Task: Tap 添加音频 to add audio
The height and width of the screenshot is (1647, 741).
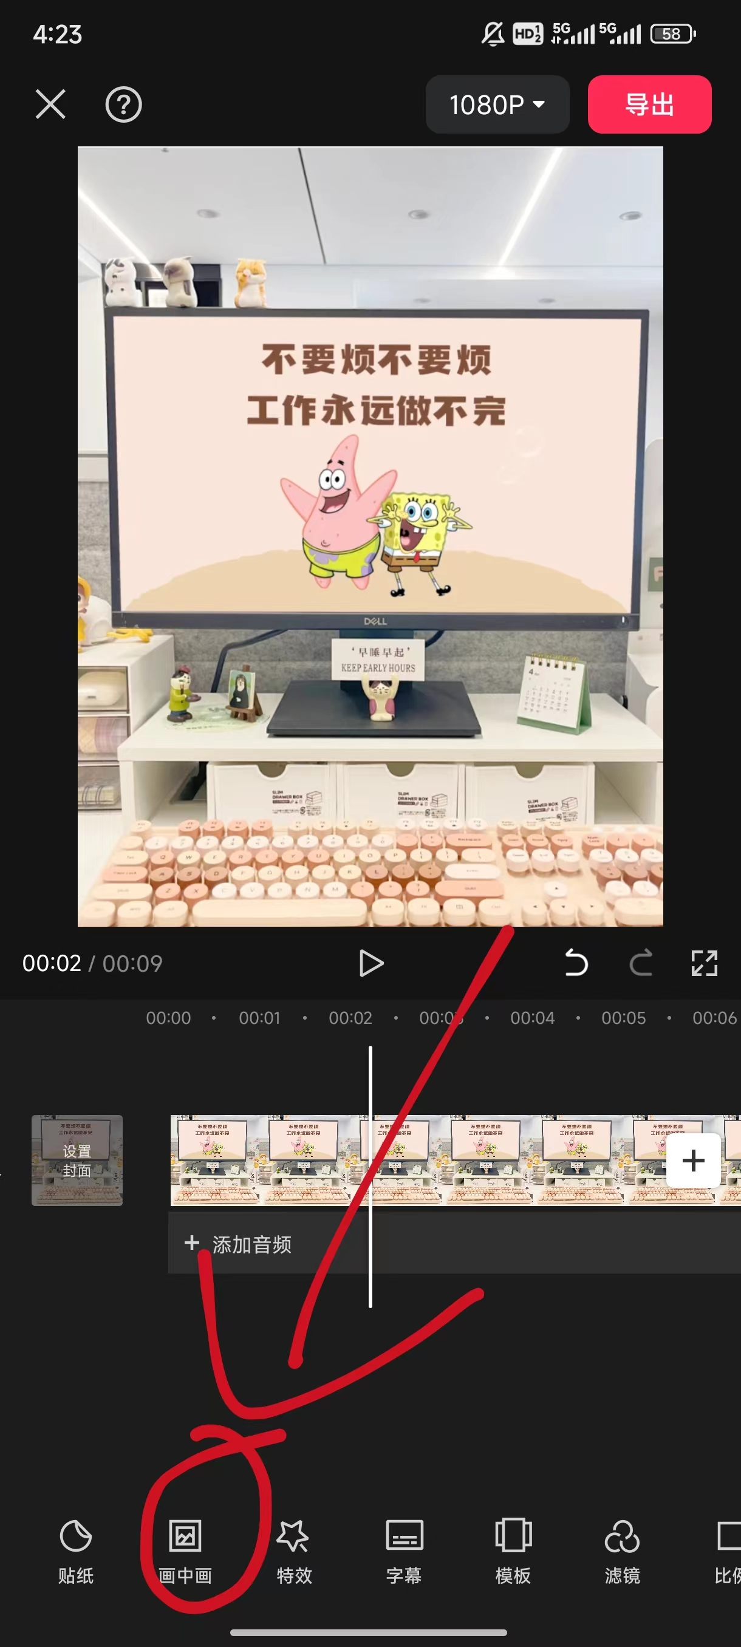Action: click(x=240, y=1244)
